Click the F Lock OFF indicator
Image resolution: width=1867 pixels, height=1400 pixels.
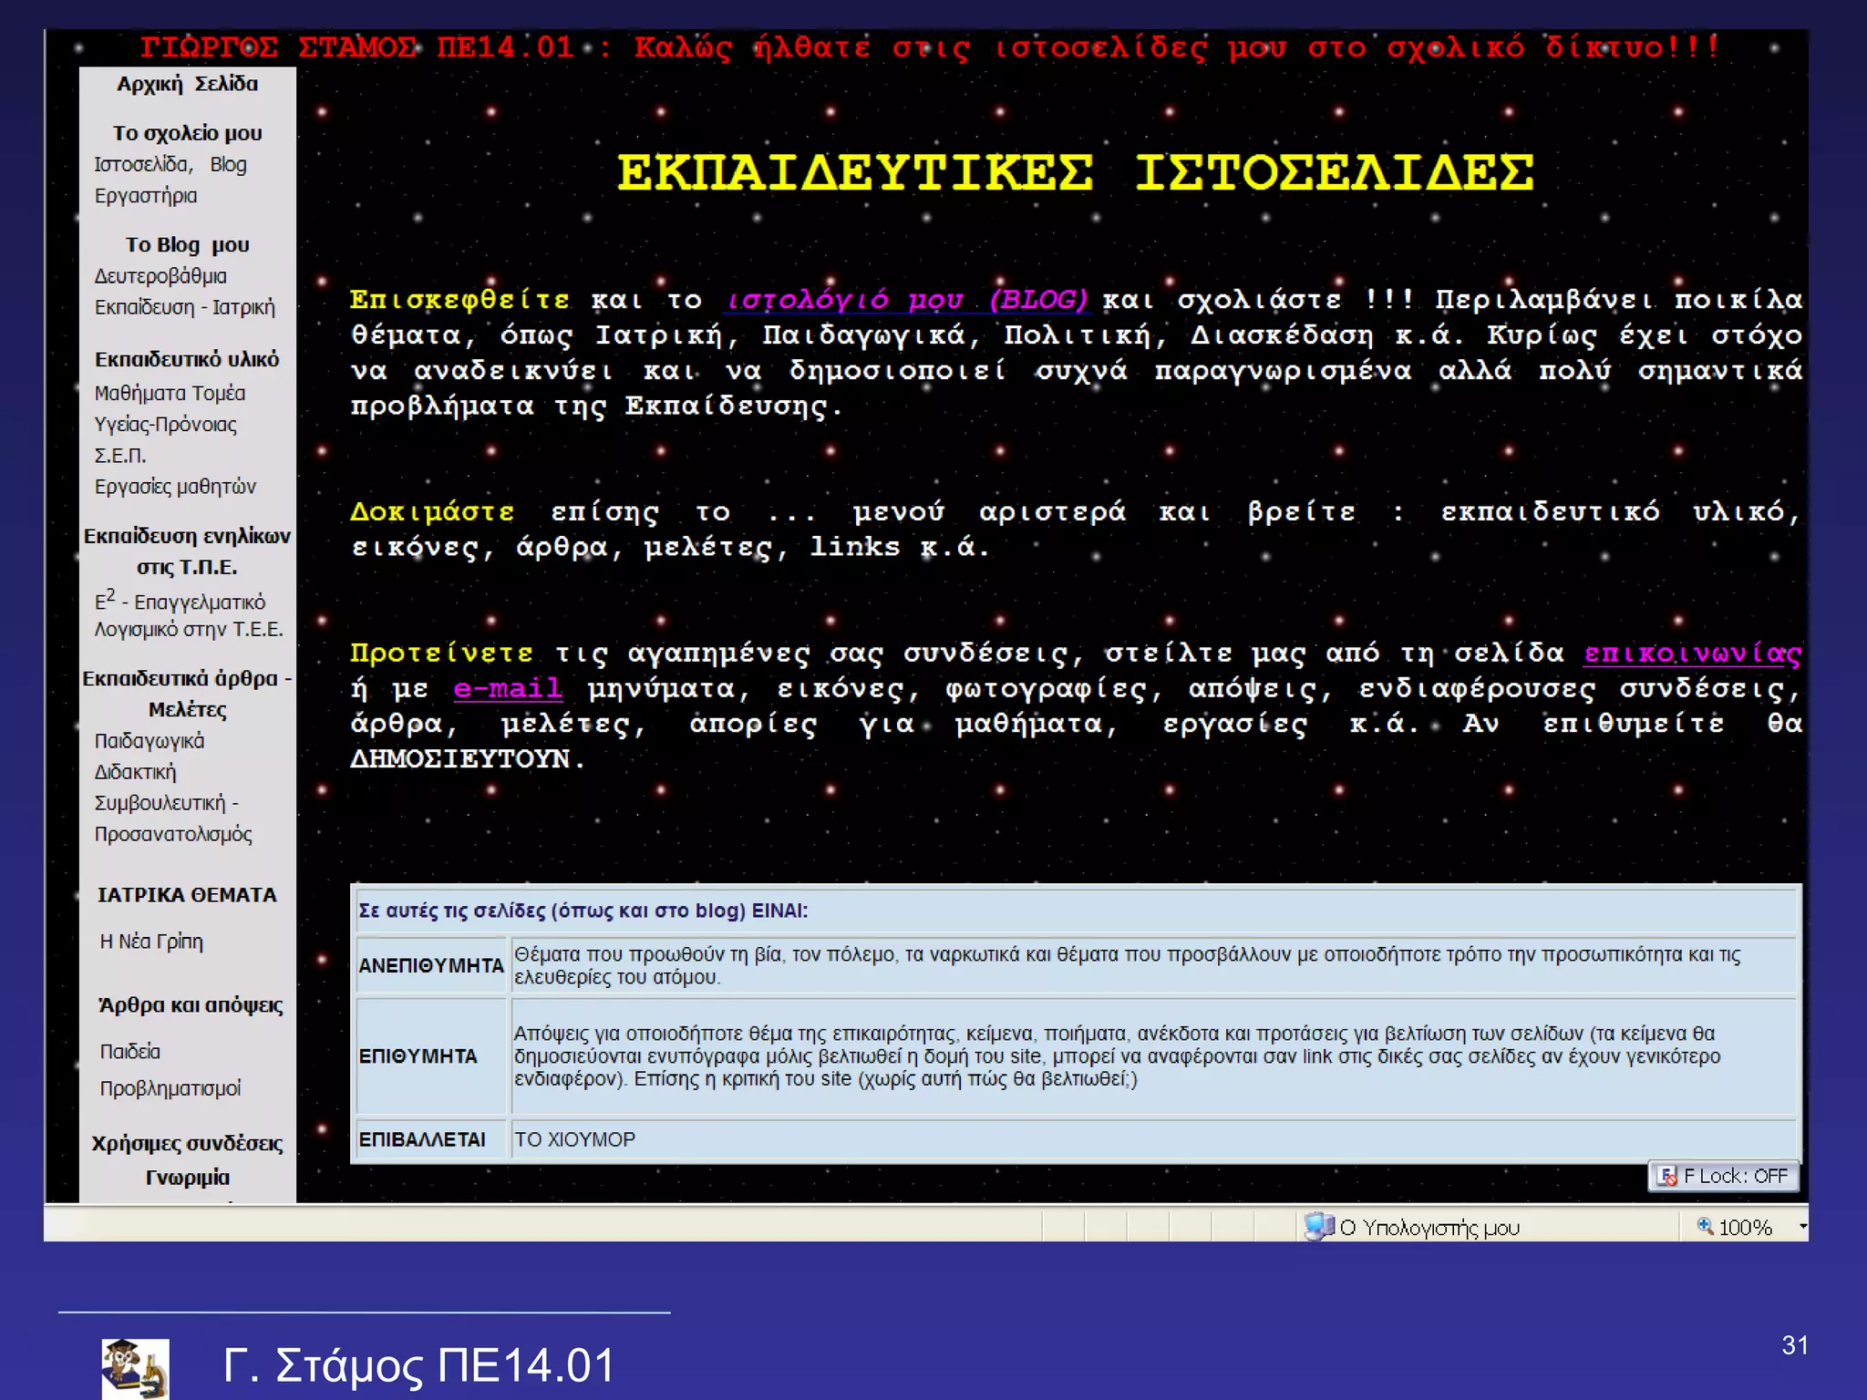click(1724, 1176)
